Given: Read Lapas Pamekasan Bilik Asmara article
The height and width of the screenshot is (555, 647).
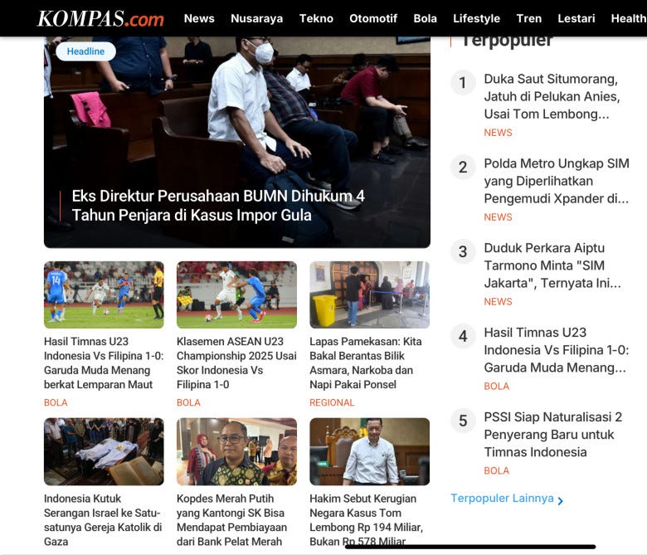Looking at the screenshot, I should click(x=366, y=363).
